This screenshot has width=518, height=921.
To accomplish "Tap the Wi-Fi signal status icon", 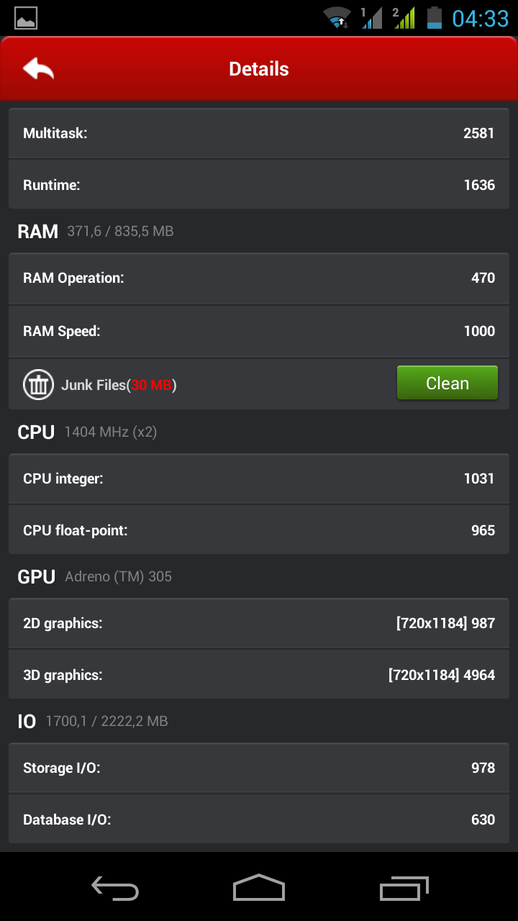I will (x=336, y=18).
